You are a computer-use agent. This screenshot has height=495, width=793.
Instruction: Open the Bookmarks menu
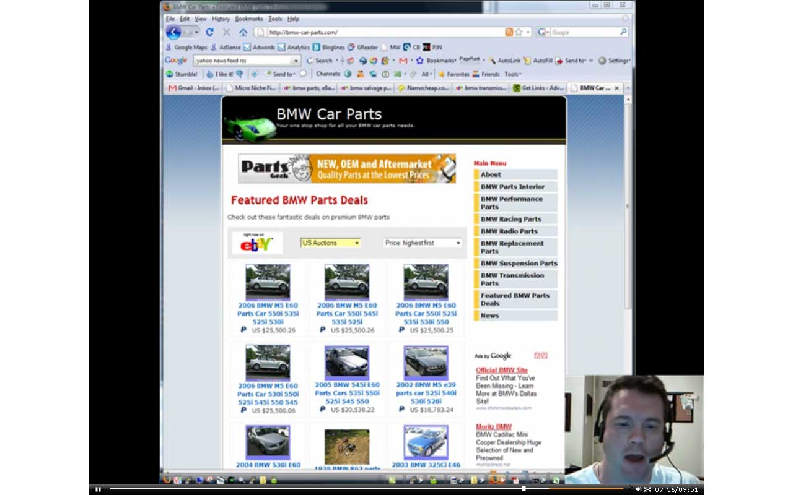(x=248, y=19)
